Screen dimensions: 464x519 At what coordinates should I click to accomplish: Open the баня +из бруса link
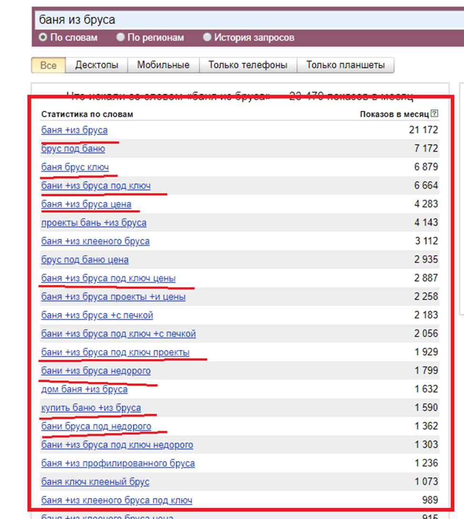[74, 130]
